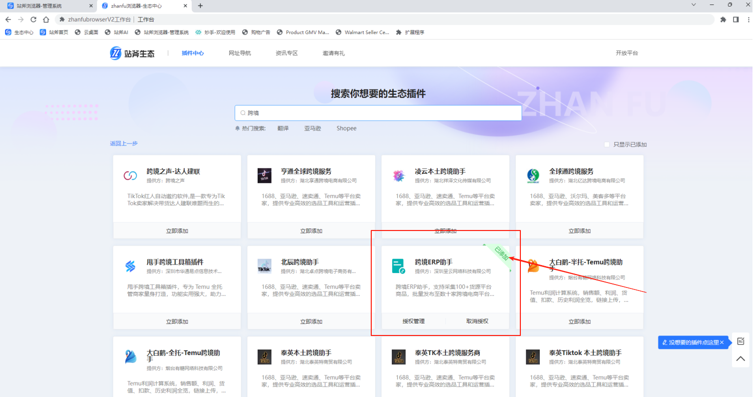Select the 网址导航 navigation item
754x397 pixels.
pyautogui.click(x=240, y=53)
